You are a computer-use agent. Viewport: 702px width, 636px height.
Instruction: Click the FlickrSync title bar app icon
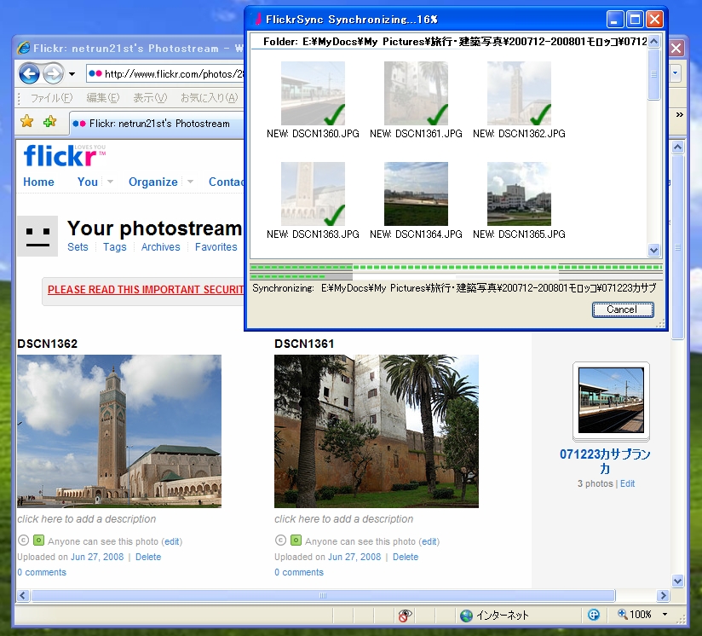tap(257, 20)
